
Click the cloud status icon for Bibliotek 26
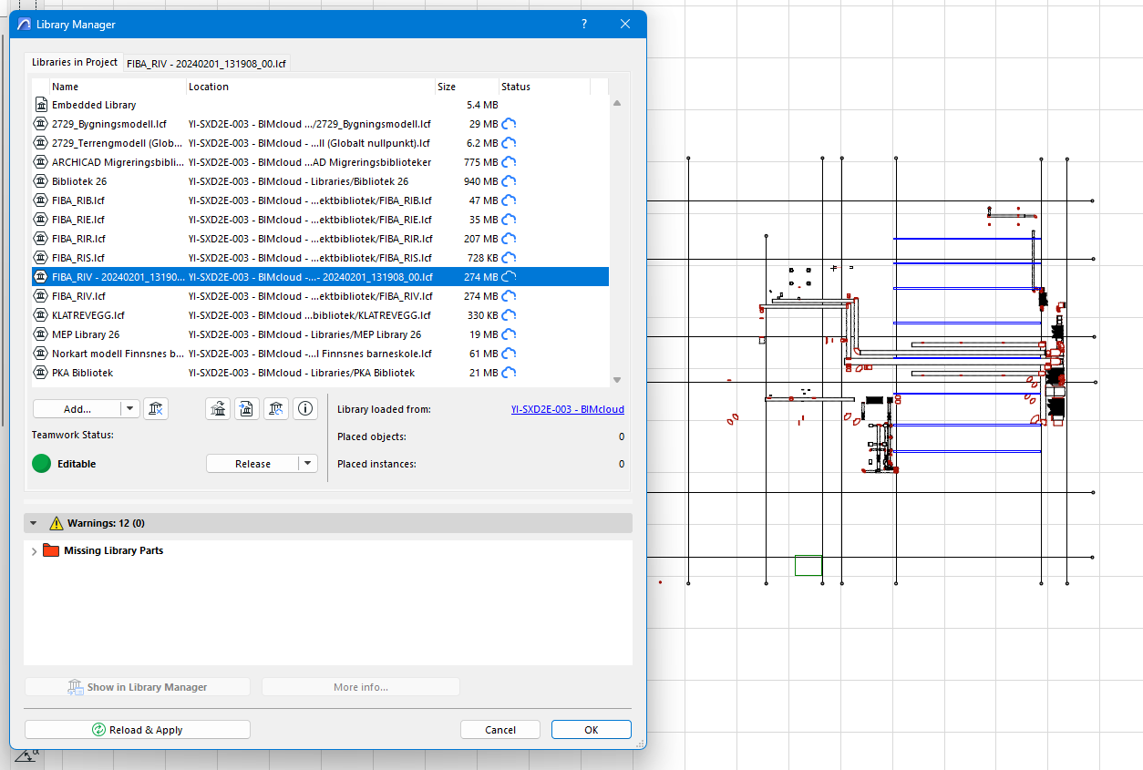coord(510,181)
